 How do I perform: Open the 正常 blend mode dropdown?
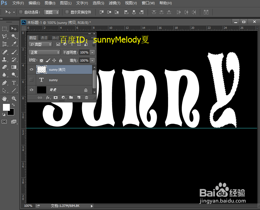coord(44,52)
